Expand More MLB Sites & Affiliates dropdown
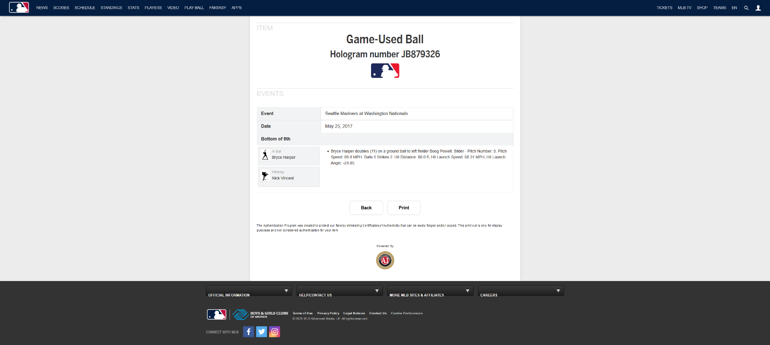This screenshot has width=770, height=345. tap(430, 291)
